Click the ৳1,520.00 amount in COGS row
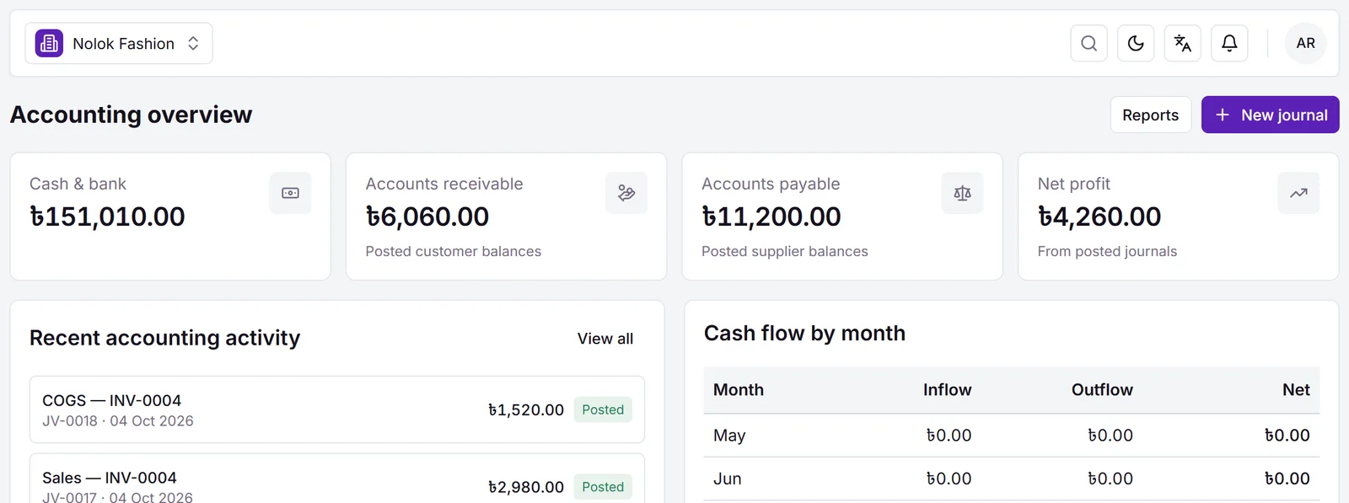This screenshot has height=503, width=1349. (x=526, y=409)
